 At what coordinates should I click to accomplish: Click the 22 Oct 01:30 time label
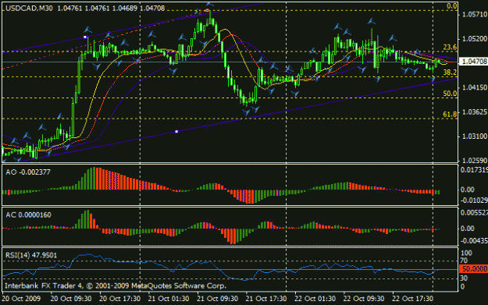tap(315, 299)
